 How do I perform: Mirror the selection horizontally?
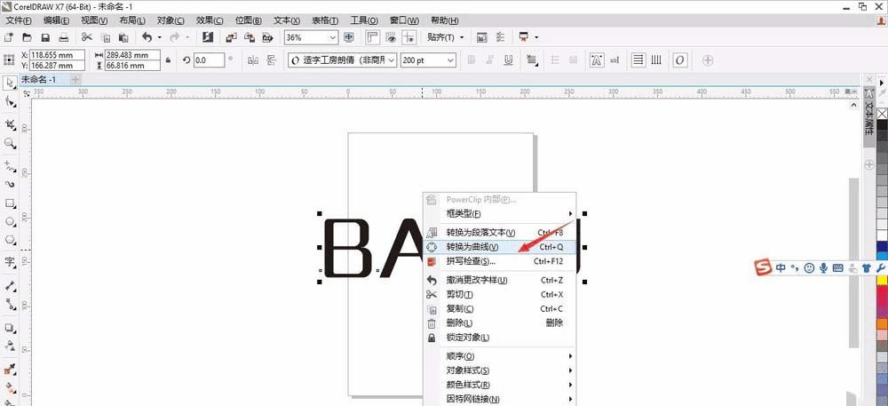click(x=252, y=60)
